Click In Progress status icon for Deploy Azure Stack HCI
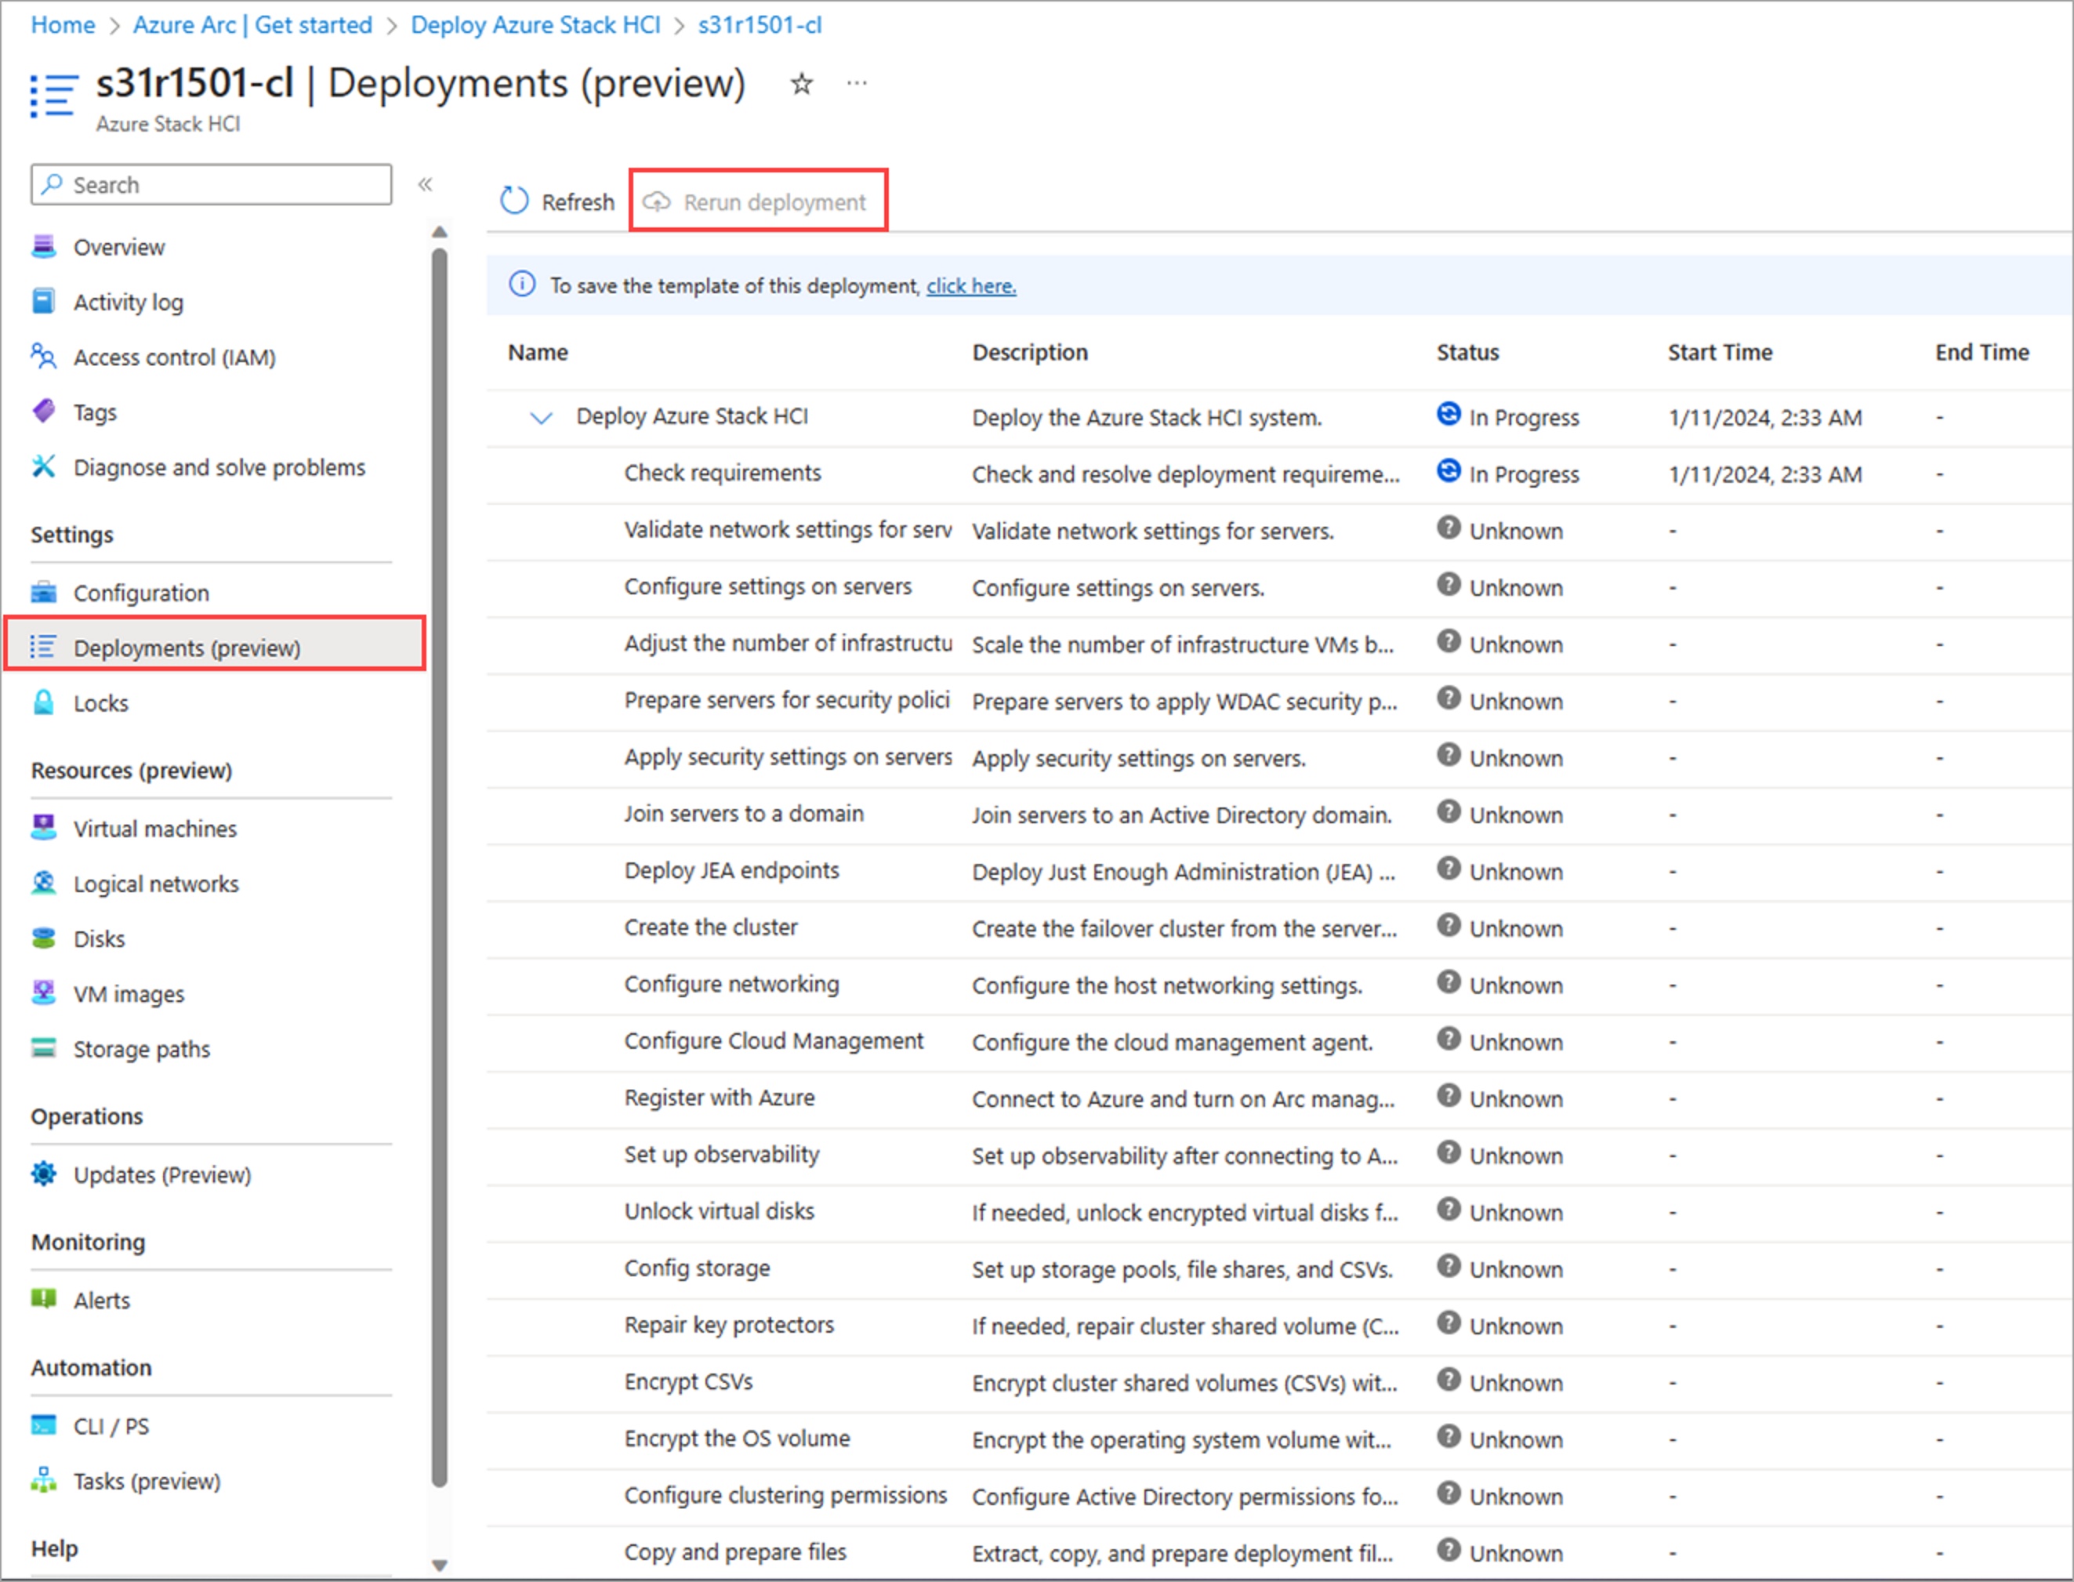 pyautogui.click(x=1449, y=415)
